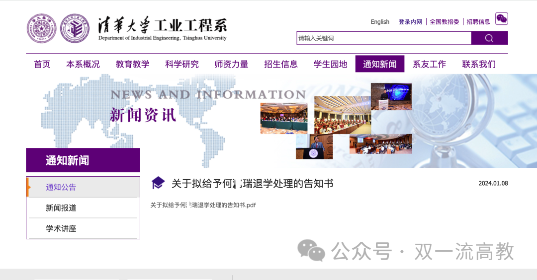Screen dimensions: 537x280
Task: Type in the 请输入关键词 search field
Action: [x=383, y=38]
